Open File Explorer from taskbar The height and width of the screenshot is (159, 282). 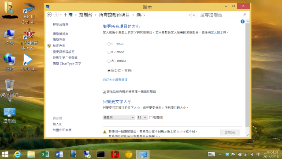pyautogui.click(x=31, y=154)
